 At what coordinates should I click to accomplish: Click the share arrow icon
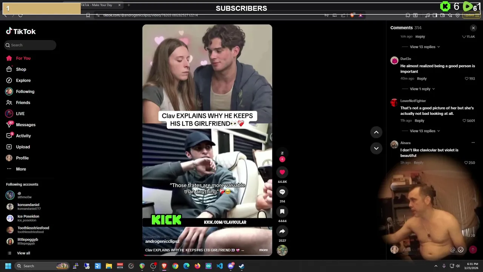pyautogui.click(x=282, y=231)
